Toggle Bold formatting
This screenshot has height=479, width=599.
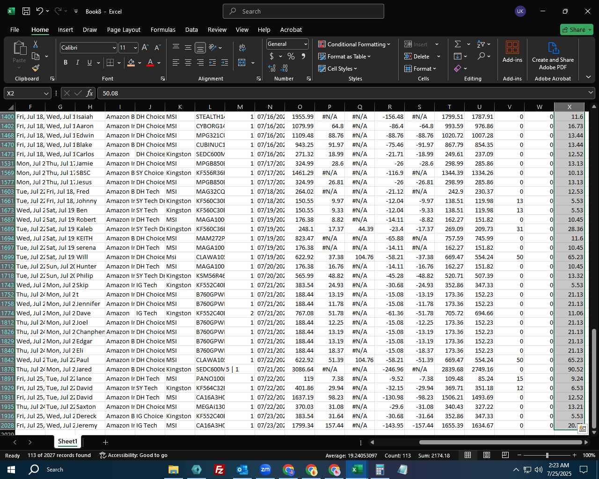click(66, 62)
